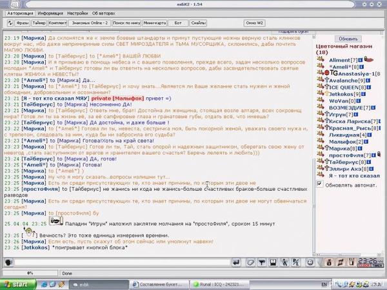Open the Информация menu

pyautogui.click(x=50, y=14)
